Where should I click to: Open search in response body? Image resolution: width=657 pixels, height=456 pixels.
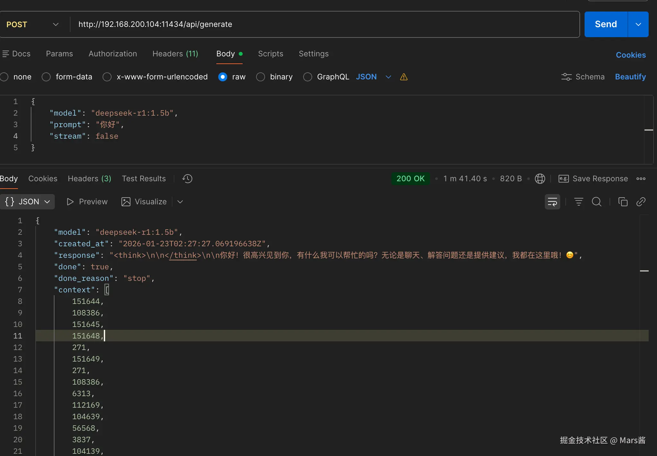(x=596, y=202)
